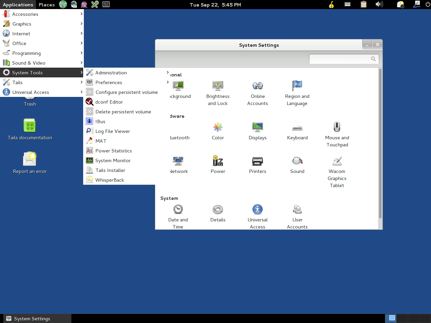
Task: Click the System Settings search field
Action: 340,59
